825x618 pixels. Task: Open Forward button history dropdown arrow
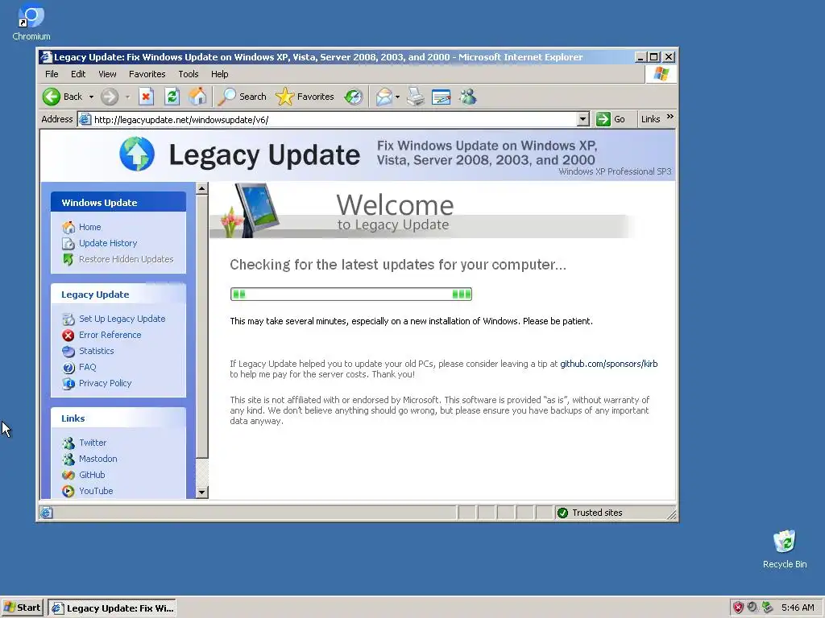point(127,97)
